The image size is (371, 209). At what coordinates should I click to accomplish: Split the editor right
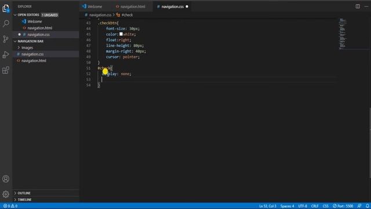pyautogui.click(x=358, y=6)
